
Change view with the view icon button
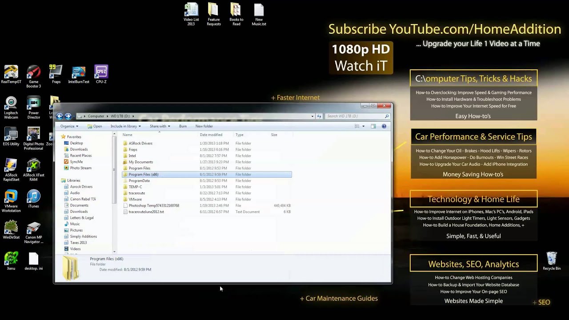coord(357,126)
